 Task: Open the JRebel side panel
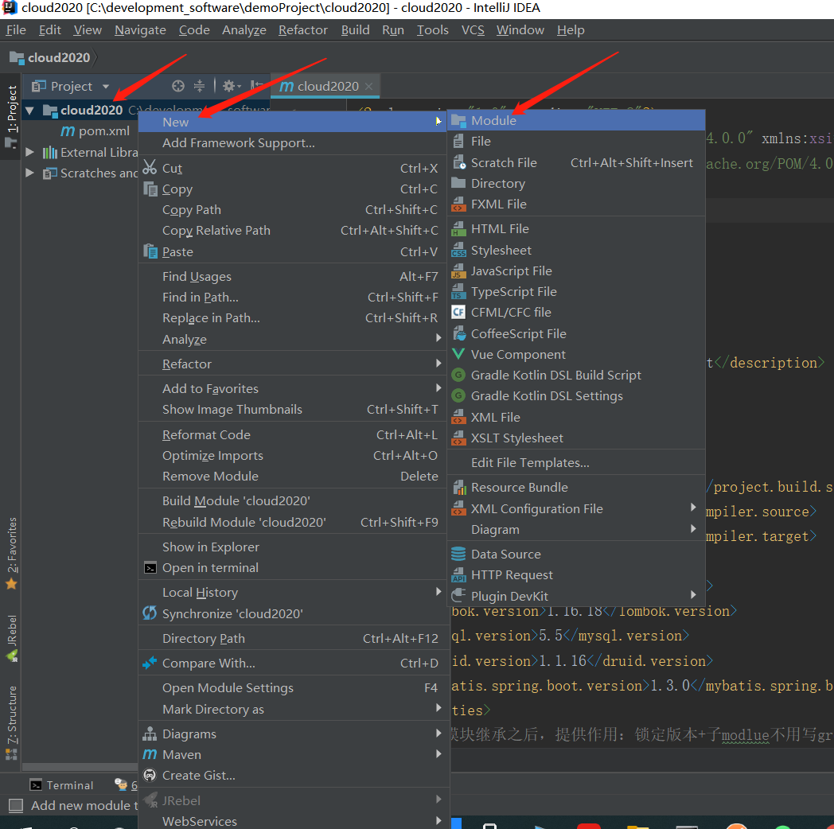12,637
